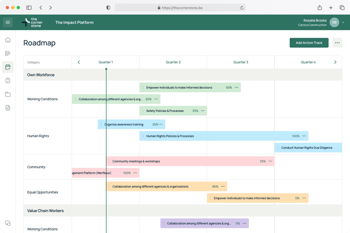Select the calendar roadmap sidebar icon
This screenshot has width=350, height=233.
(x=8, y=67)
